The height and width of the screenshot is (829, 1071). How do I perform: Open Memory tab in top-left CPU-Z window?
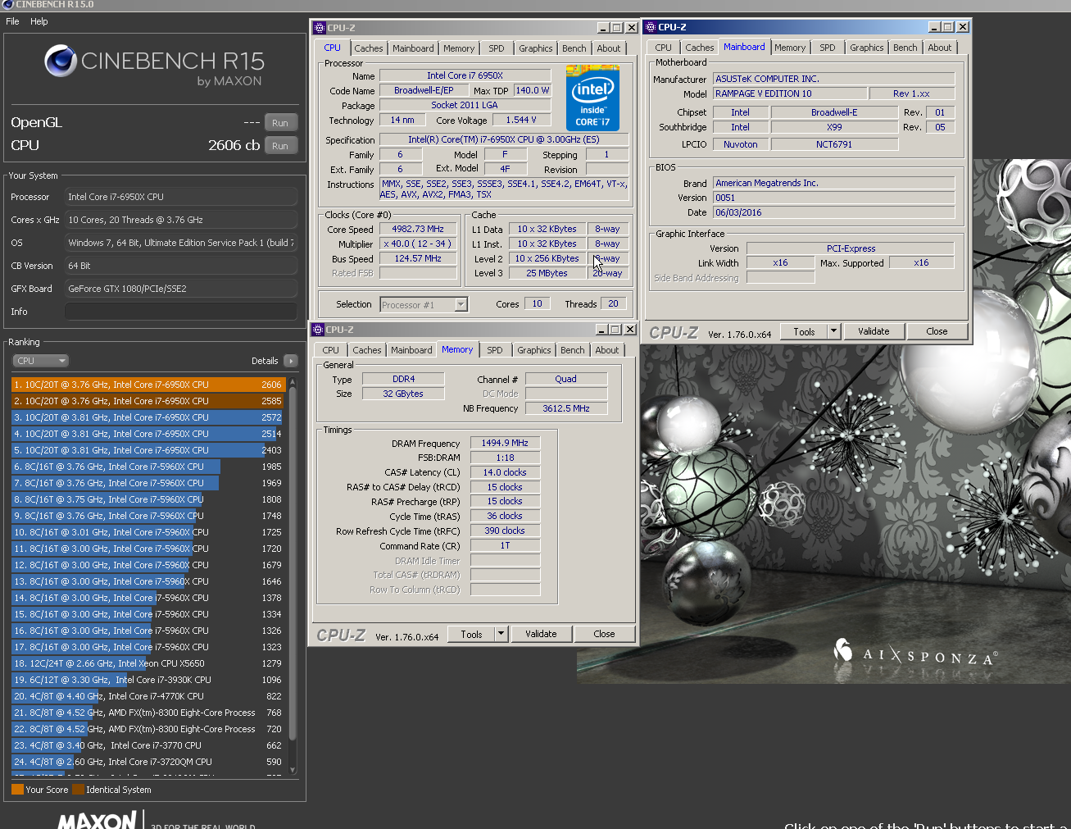coord(459,48)
